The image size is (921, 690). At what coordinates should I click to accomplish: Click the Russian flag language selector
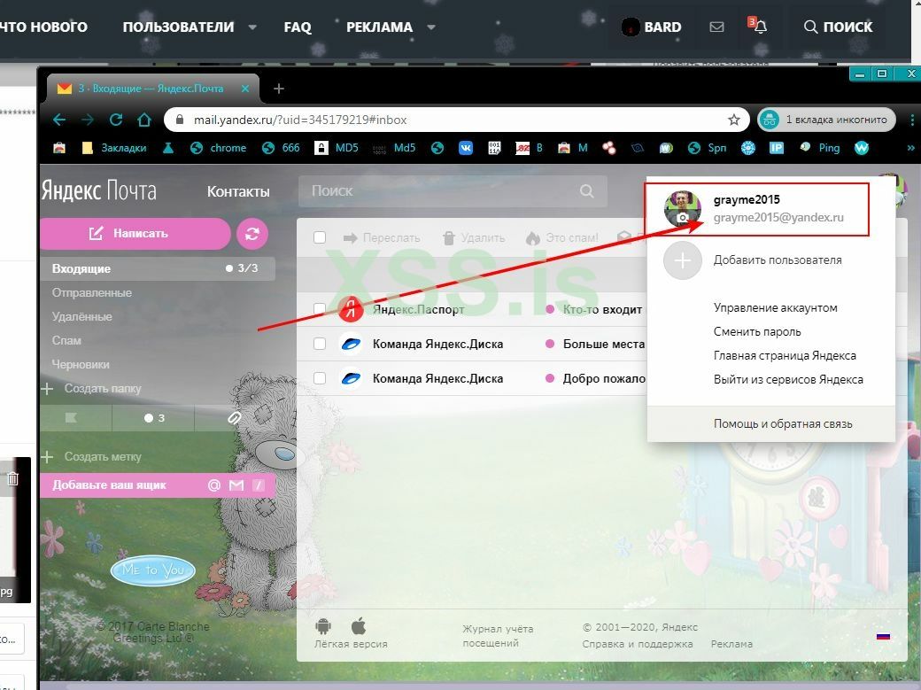click(x=883, y=637)
